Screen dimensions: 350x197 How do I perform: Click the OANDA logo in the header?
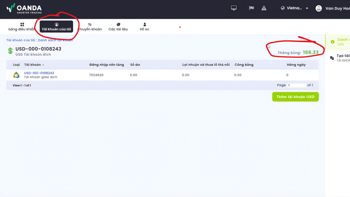pyautogui.click(x=24, y=8)
